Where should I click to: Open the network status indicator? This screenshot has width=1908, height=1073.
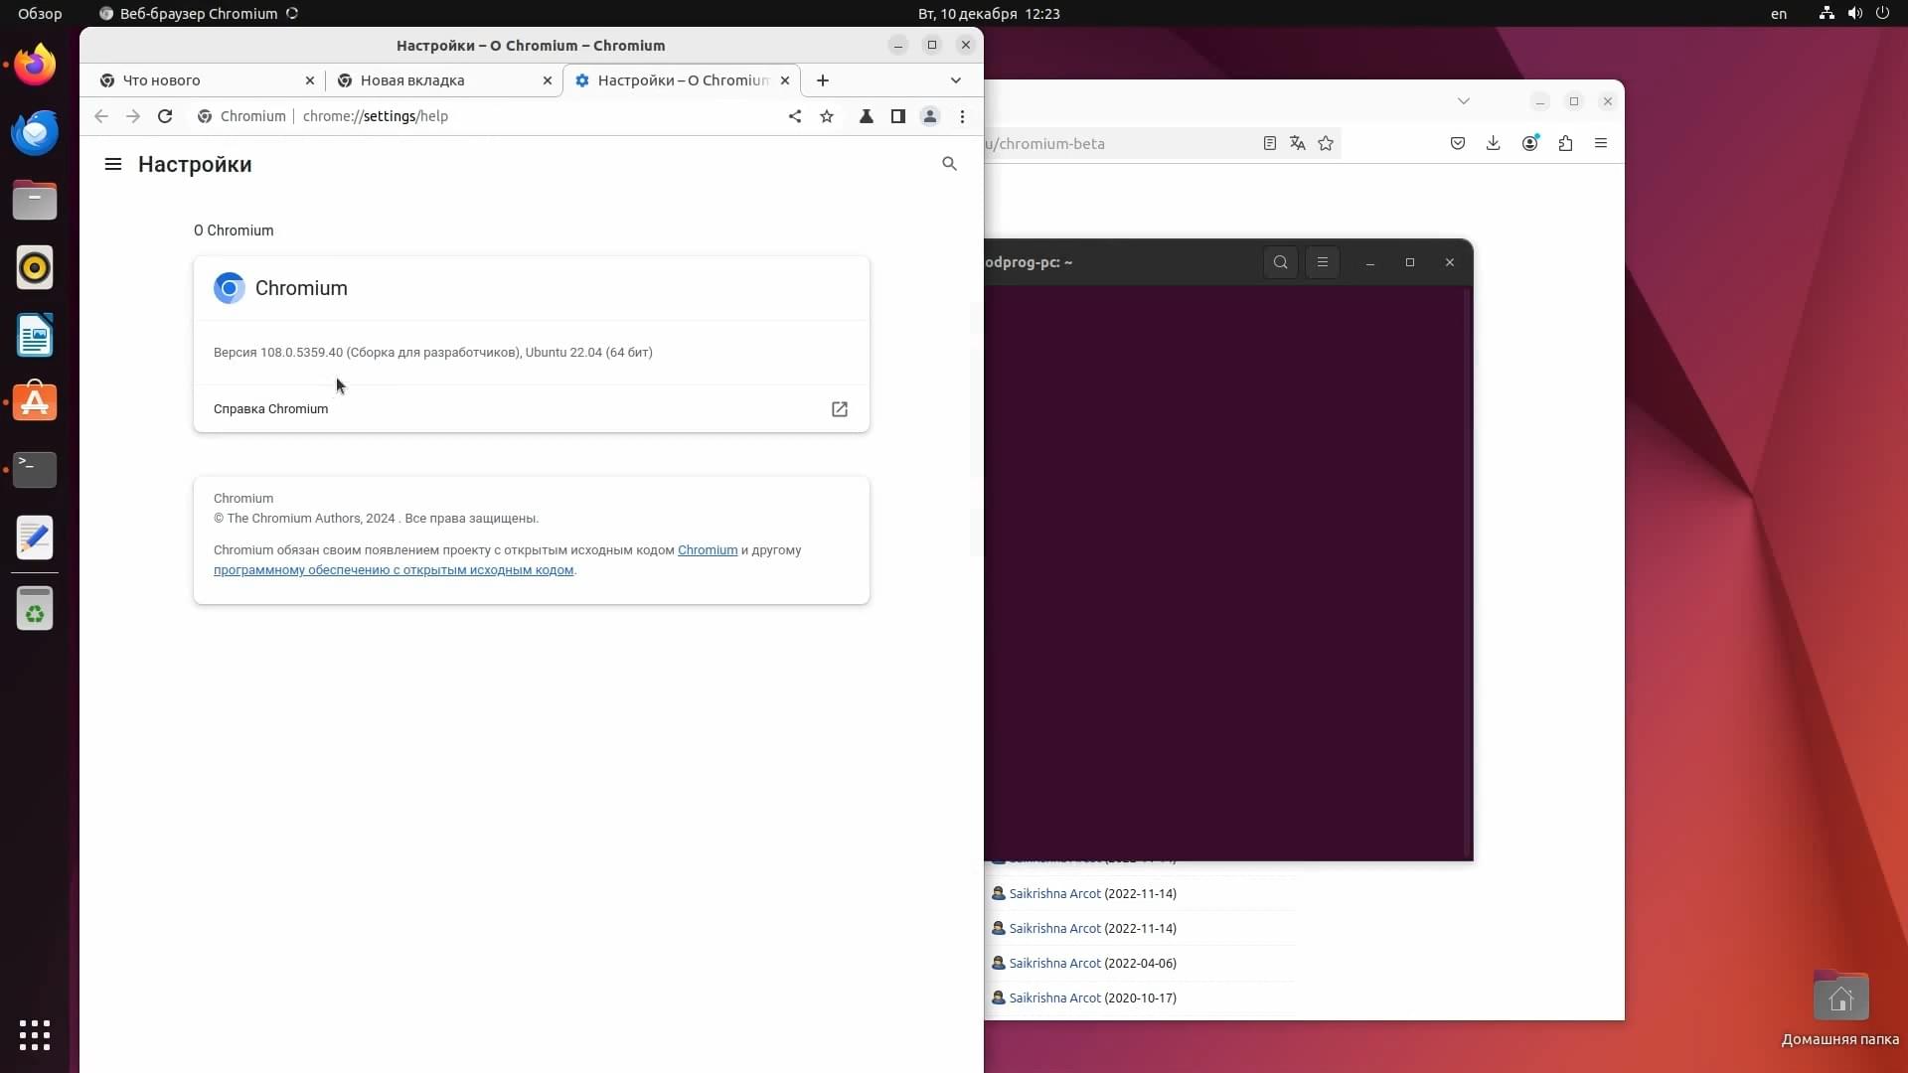(x=1827, y=14)
